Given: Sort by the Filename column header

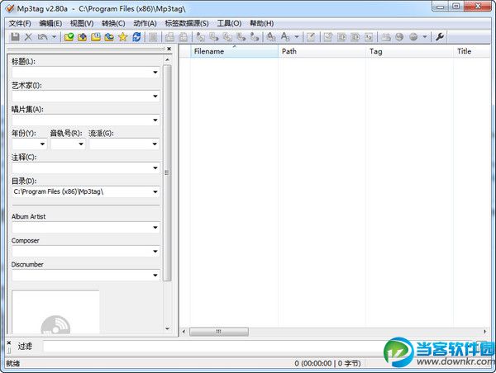Looking at the screenshot, I should (235, 51).
